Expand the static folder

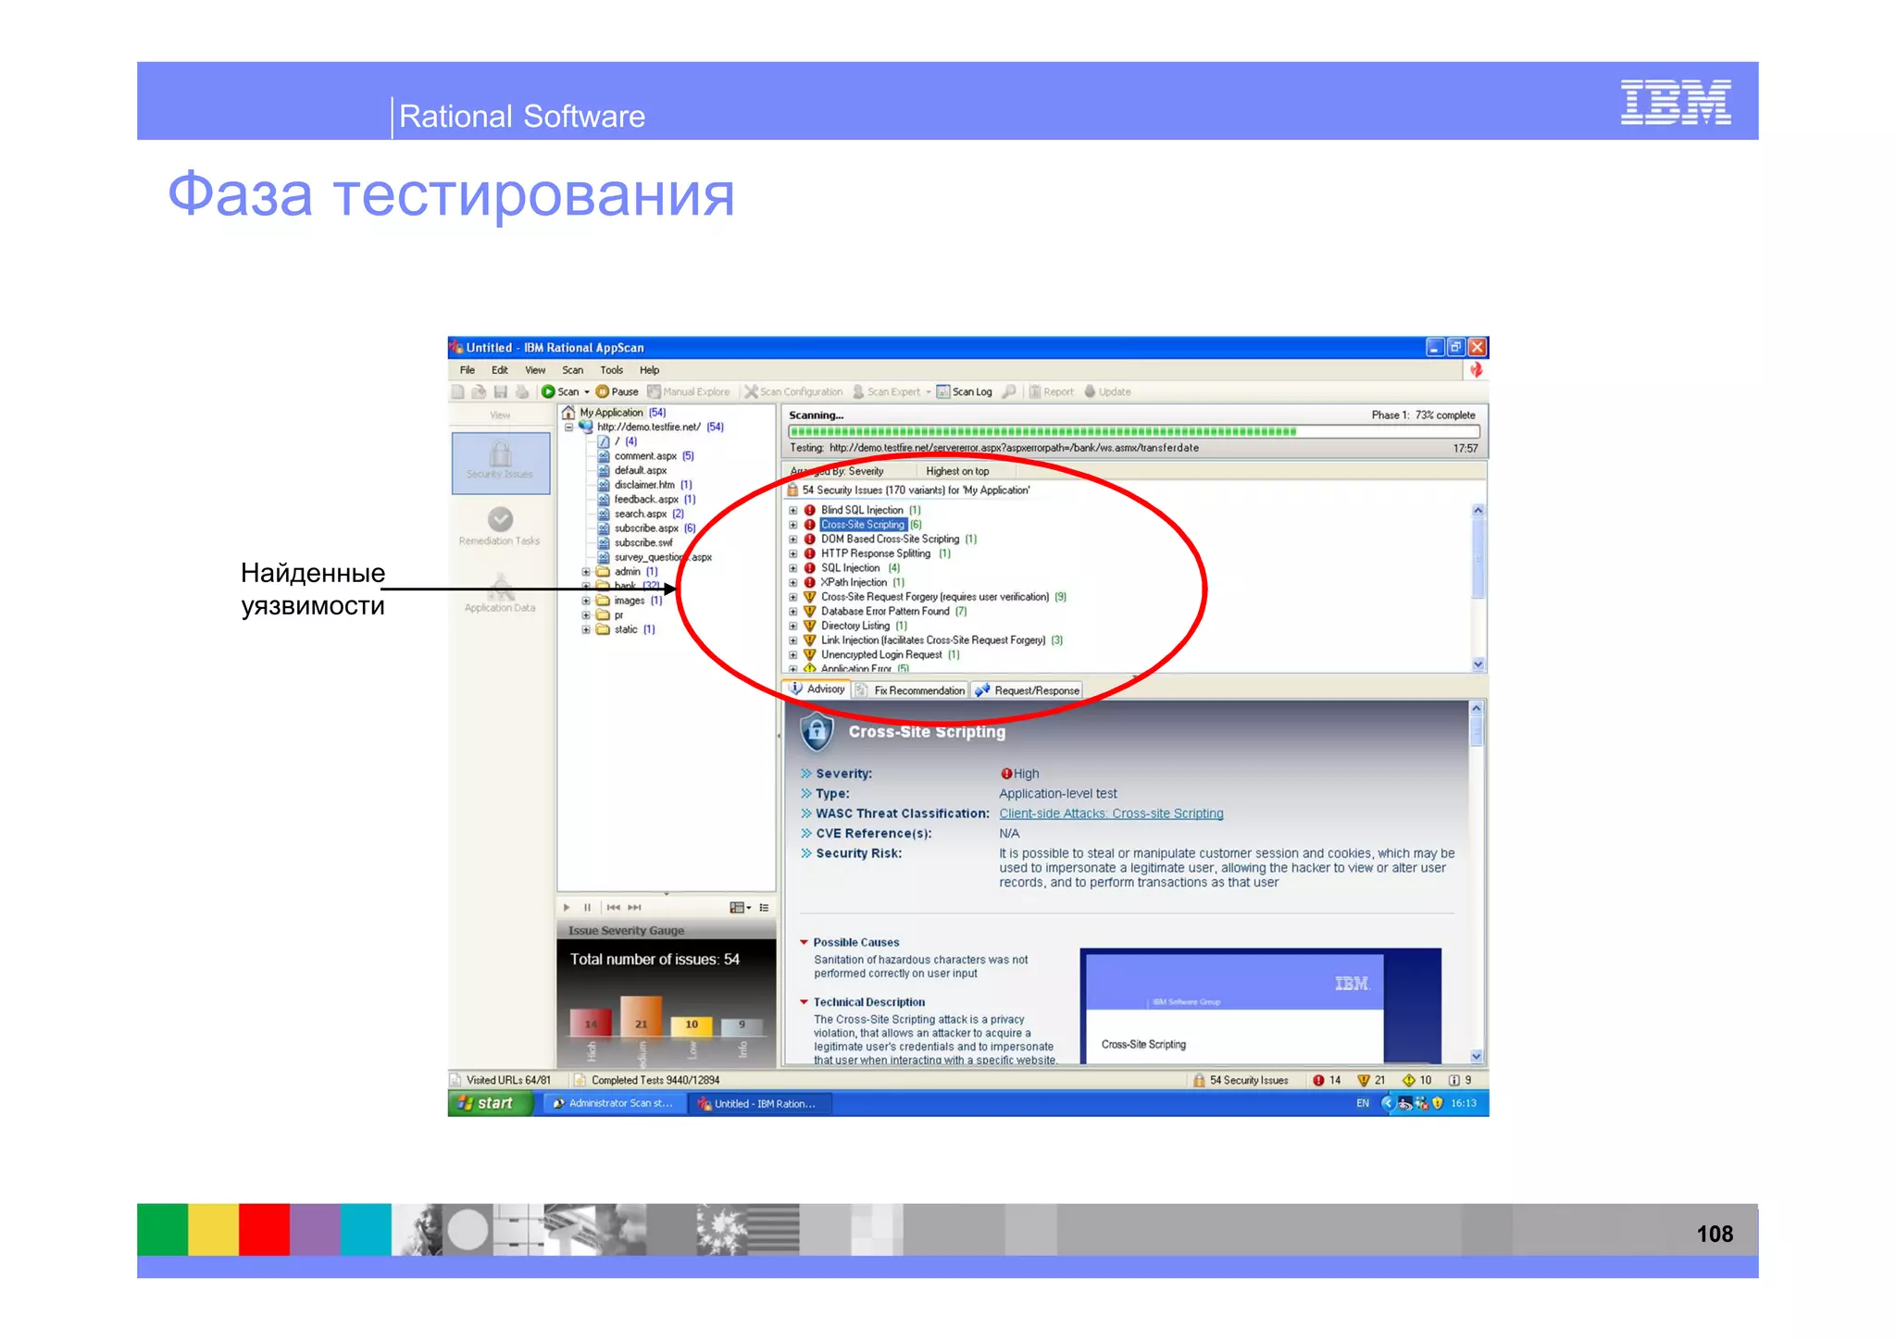pyautogui.click(x=586, y=629)
